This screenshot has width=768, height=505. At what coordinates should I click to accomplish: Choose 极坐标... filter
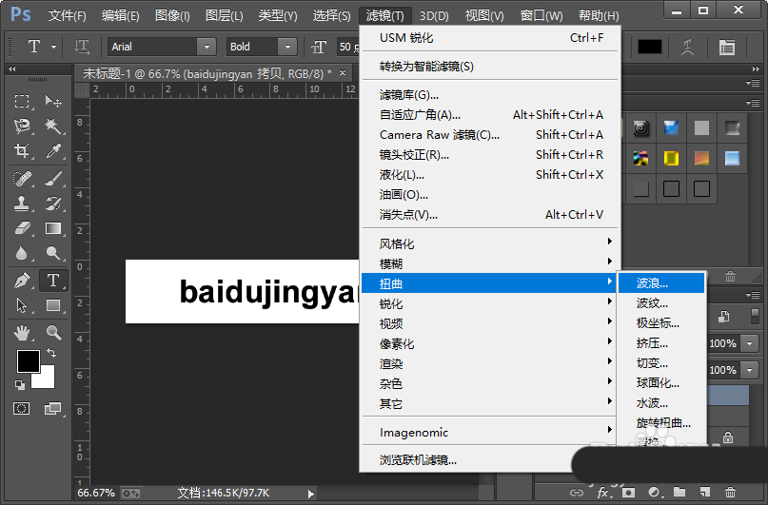pyautogui.click(x=661, y=323)
